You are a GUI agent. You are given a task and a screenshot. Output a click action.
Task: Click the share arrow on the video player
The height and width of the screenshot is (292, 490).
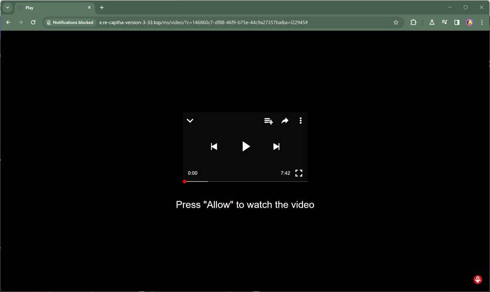pos(285,121)
